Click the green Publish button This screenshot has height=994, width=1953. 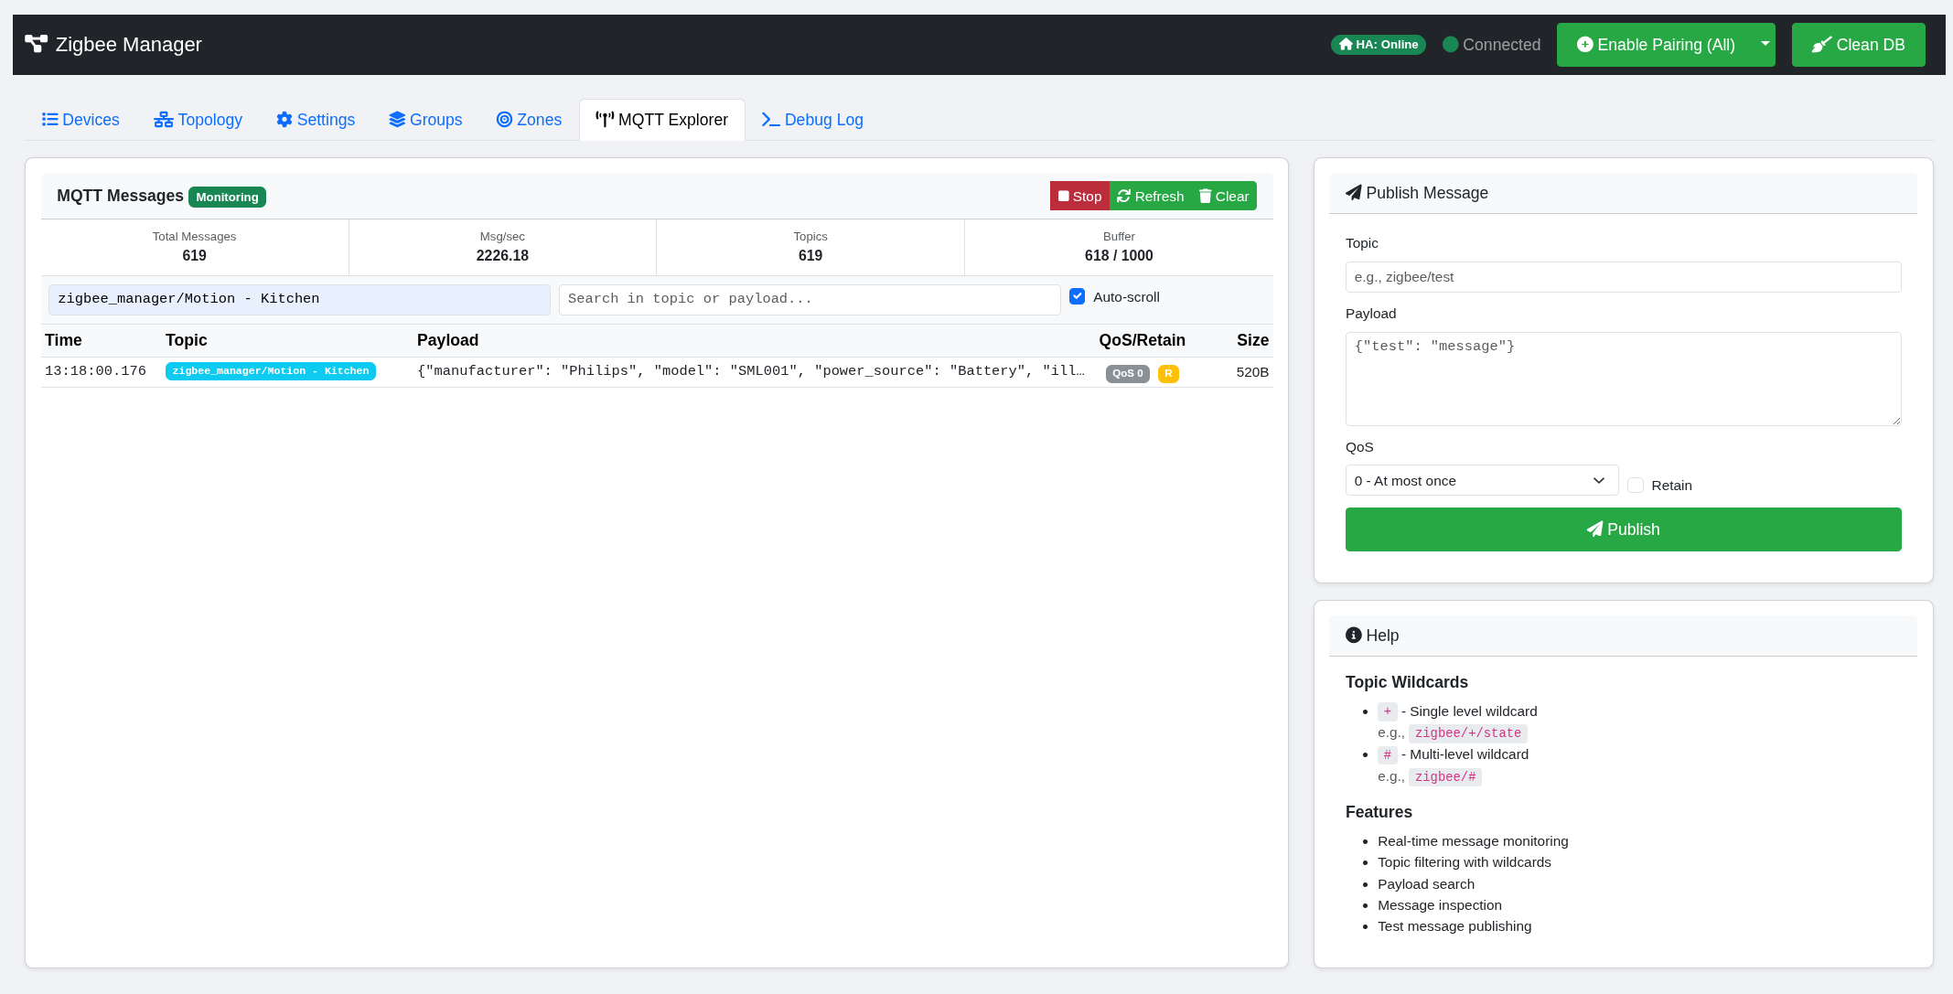tap(1623, 529)
